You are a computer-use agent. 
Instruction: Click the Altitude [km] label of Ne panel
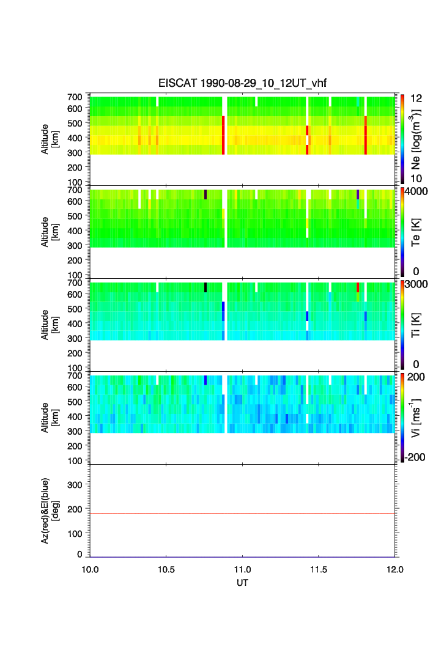[50, 139]
